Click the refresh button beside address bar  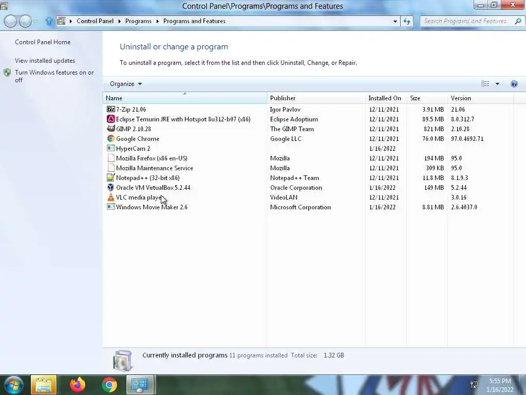[407, 21]
